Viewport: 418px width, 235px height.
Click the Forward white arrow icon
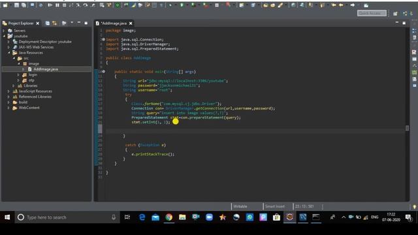(353, 5)
